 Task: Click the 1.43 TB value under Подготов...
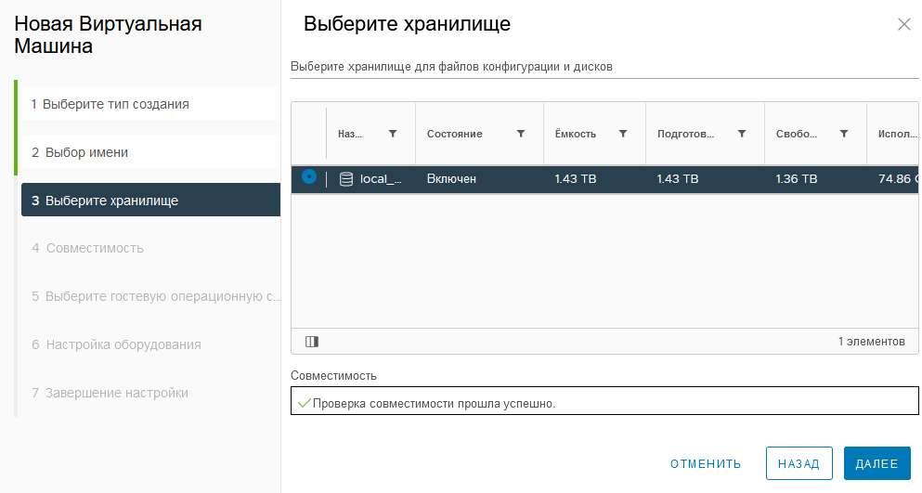(x=678, y=179)
